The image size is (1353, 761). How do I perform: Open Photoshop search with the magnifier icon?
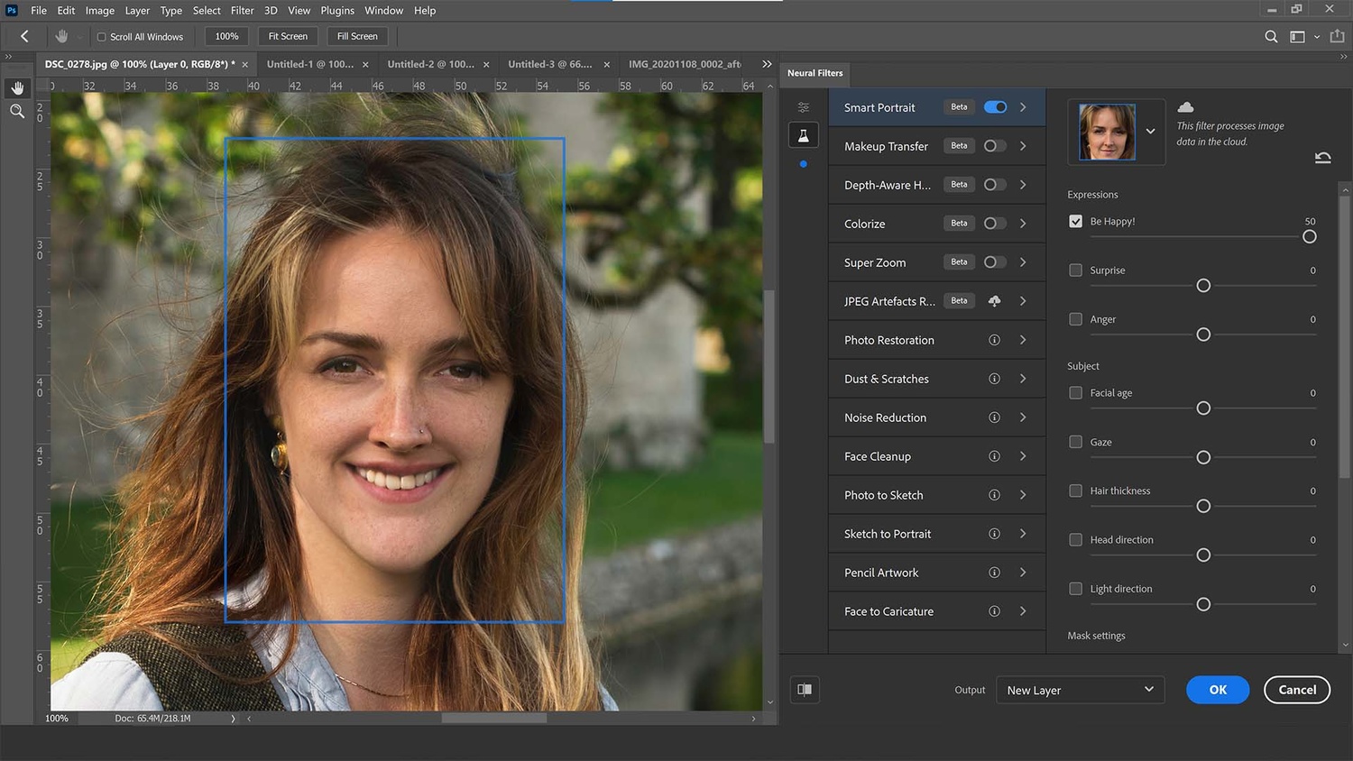click(1271, 36)
